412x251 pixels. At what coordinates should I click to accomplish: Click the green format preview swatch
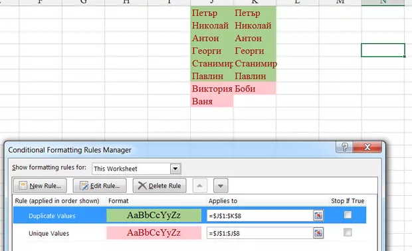(x=154, y=215)
